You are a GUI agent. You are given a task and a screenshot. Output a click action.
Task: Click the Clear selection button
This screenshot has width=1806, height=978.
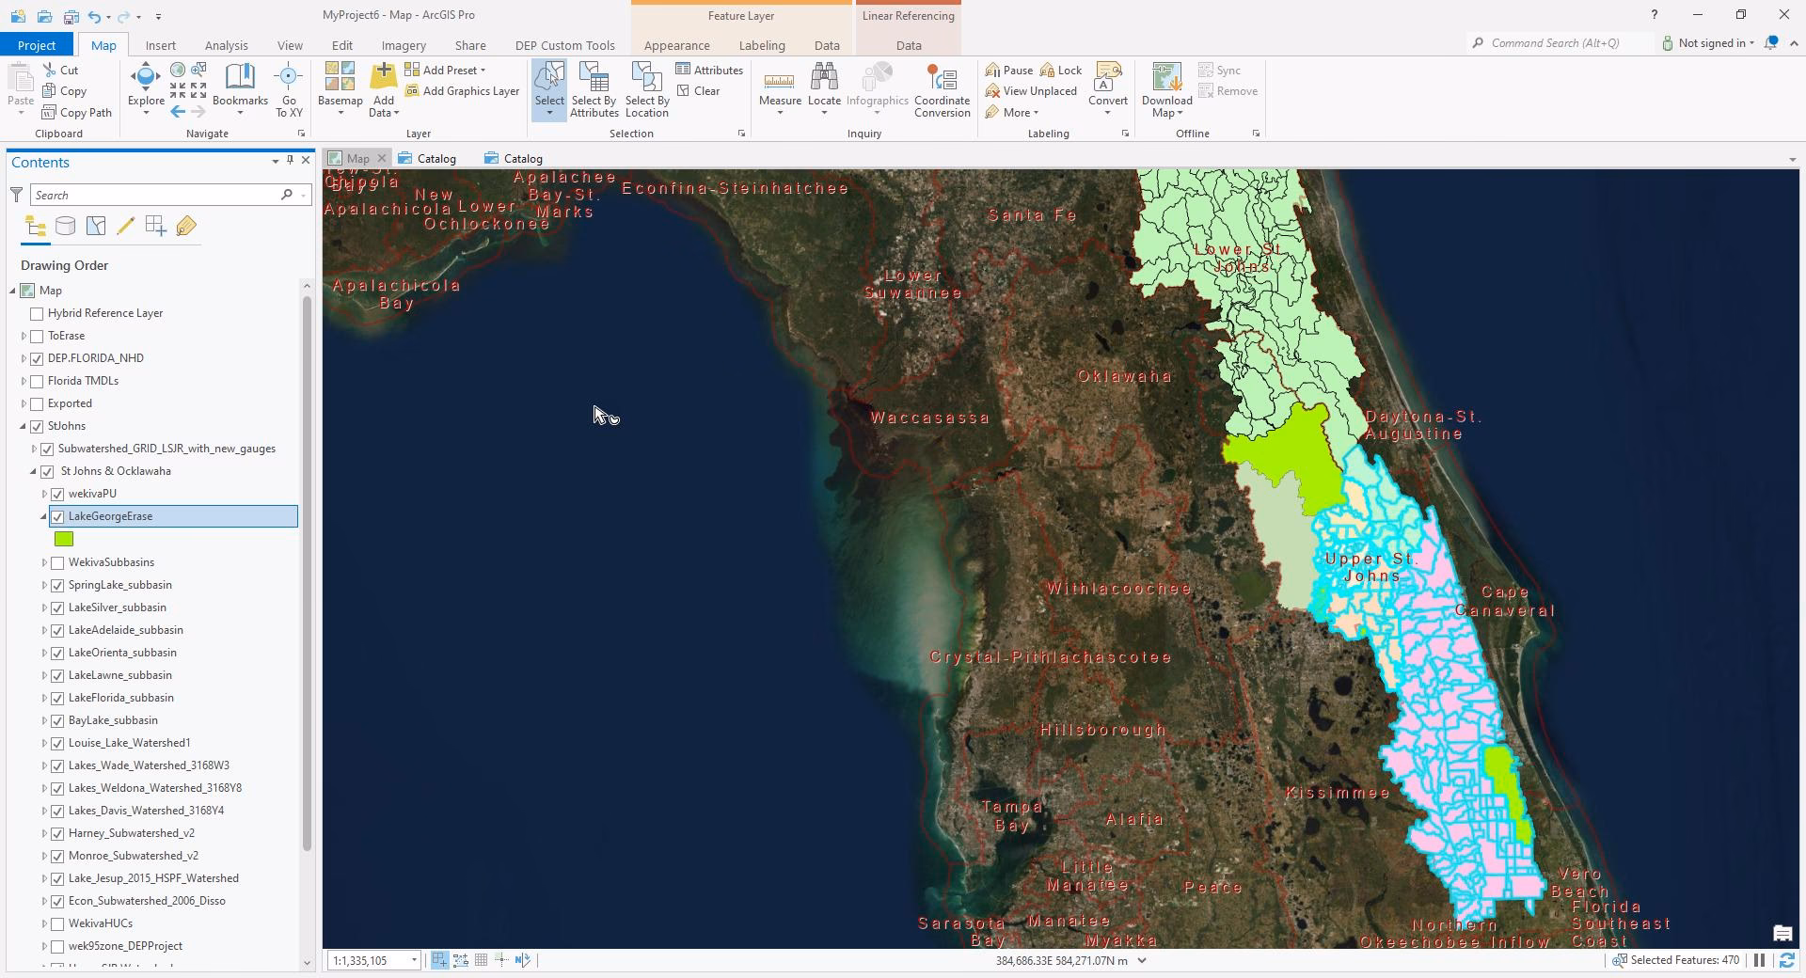pos(701,91)
